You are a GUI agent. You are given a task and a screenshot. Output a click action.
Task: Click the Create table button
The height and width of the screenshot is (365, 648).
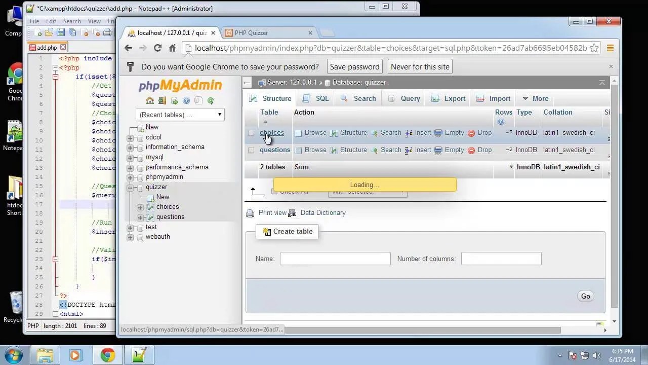[287, 232]
